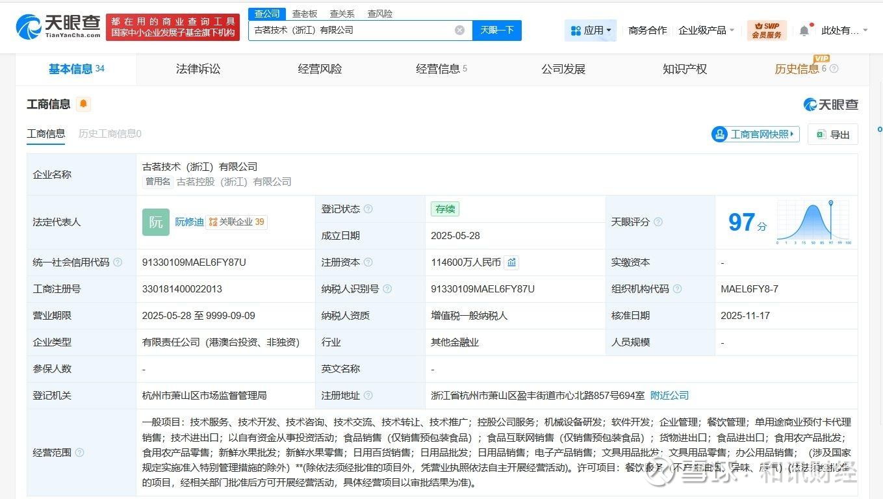Open the 应用 dropdown menu
Screen dimensions: 883x499
[591, 31]
